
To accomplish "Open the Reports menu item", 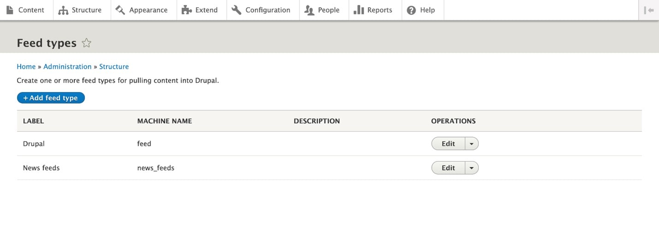I will pyautogui.click(x=379, y=10).
